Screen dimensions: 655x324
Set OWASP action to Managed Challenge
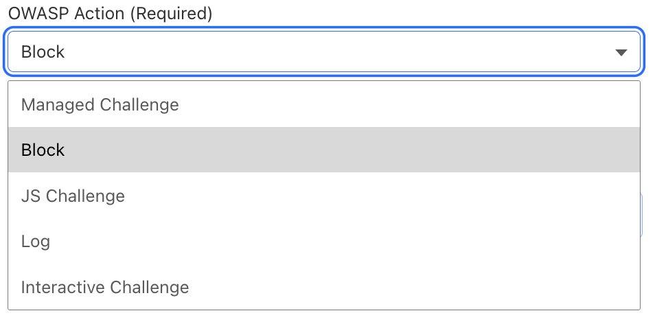[100, 104]
